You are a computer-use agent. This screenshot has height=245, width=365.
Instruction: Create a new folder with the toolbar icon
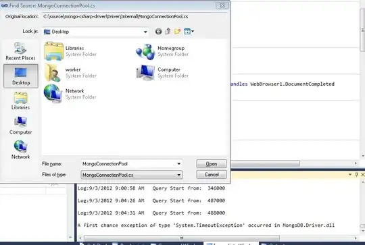click(x=178, y=31)
